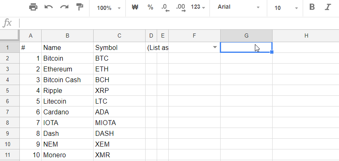The image size is (339, 161).
Task: Click the fill handle of cell G1
Action: pyautogui.click(x=272, y=52)
